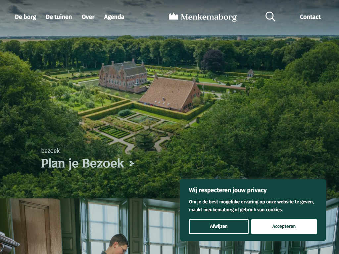This screenshot has height=254, width=339.
Task: Follow the Plan je Bezoek heading link
Action: [x=82, y=163]
